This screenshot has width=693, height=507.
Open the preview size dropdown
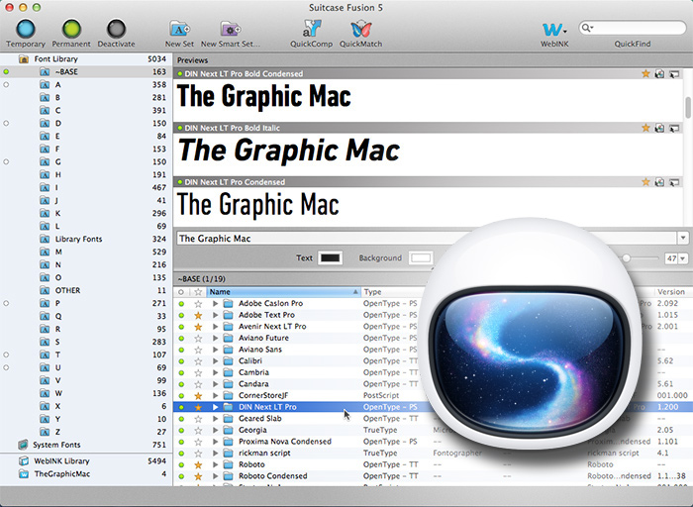683,258
